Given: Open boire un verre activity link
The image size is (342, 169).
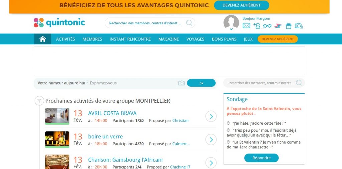Looking at the screenshot, I should (105, 137).
